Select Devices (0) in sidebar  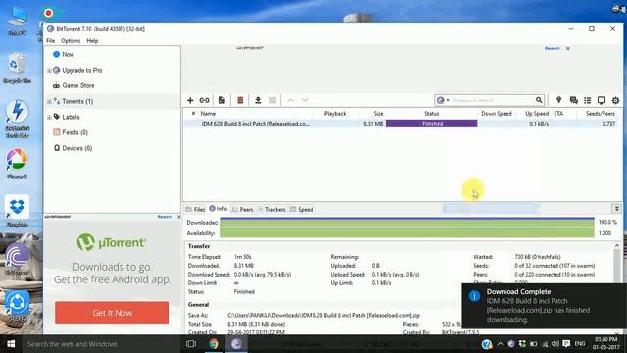tap(76, 148)
